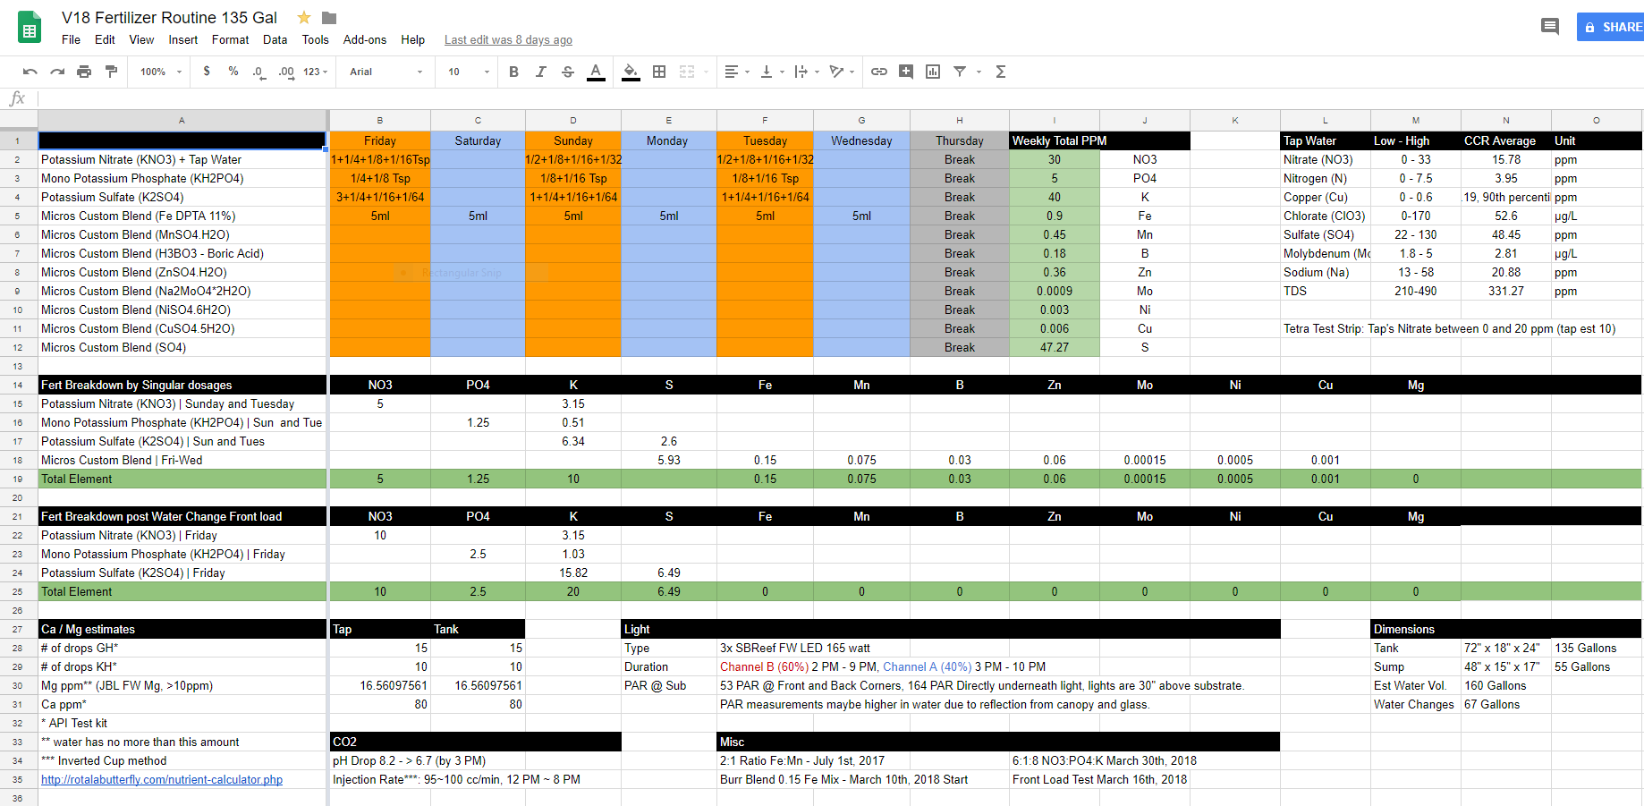
Task: Toggle italic formatting
Action: pos(540,72)
